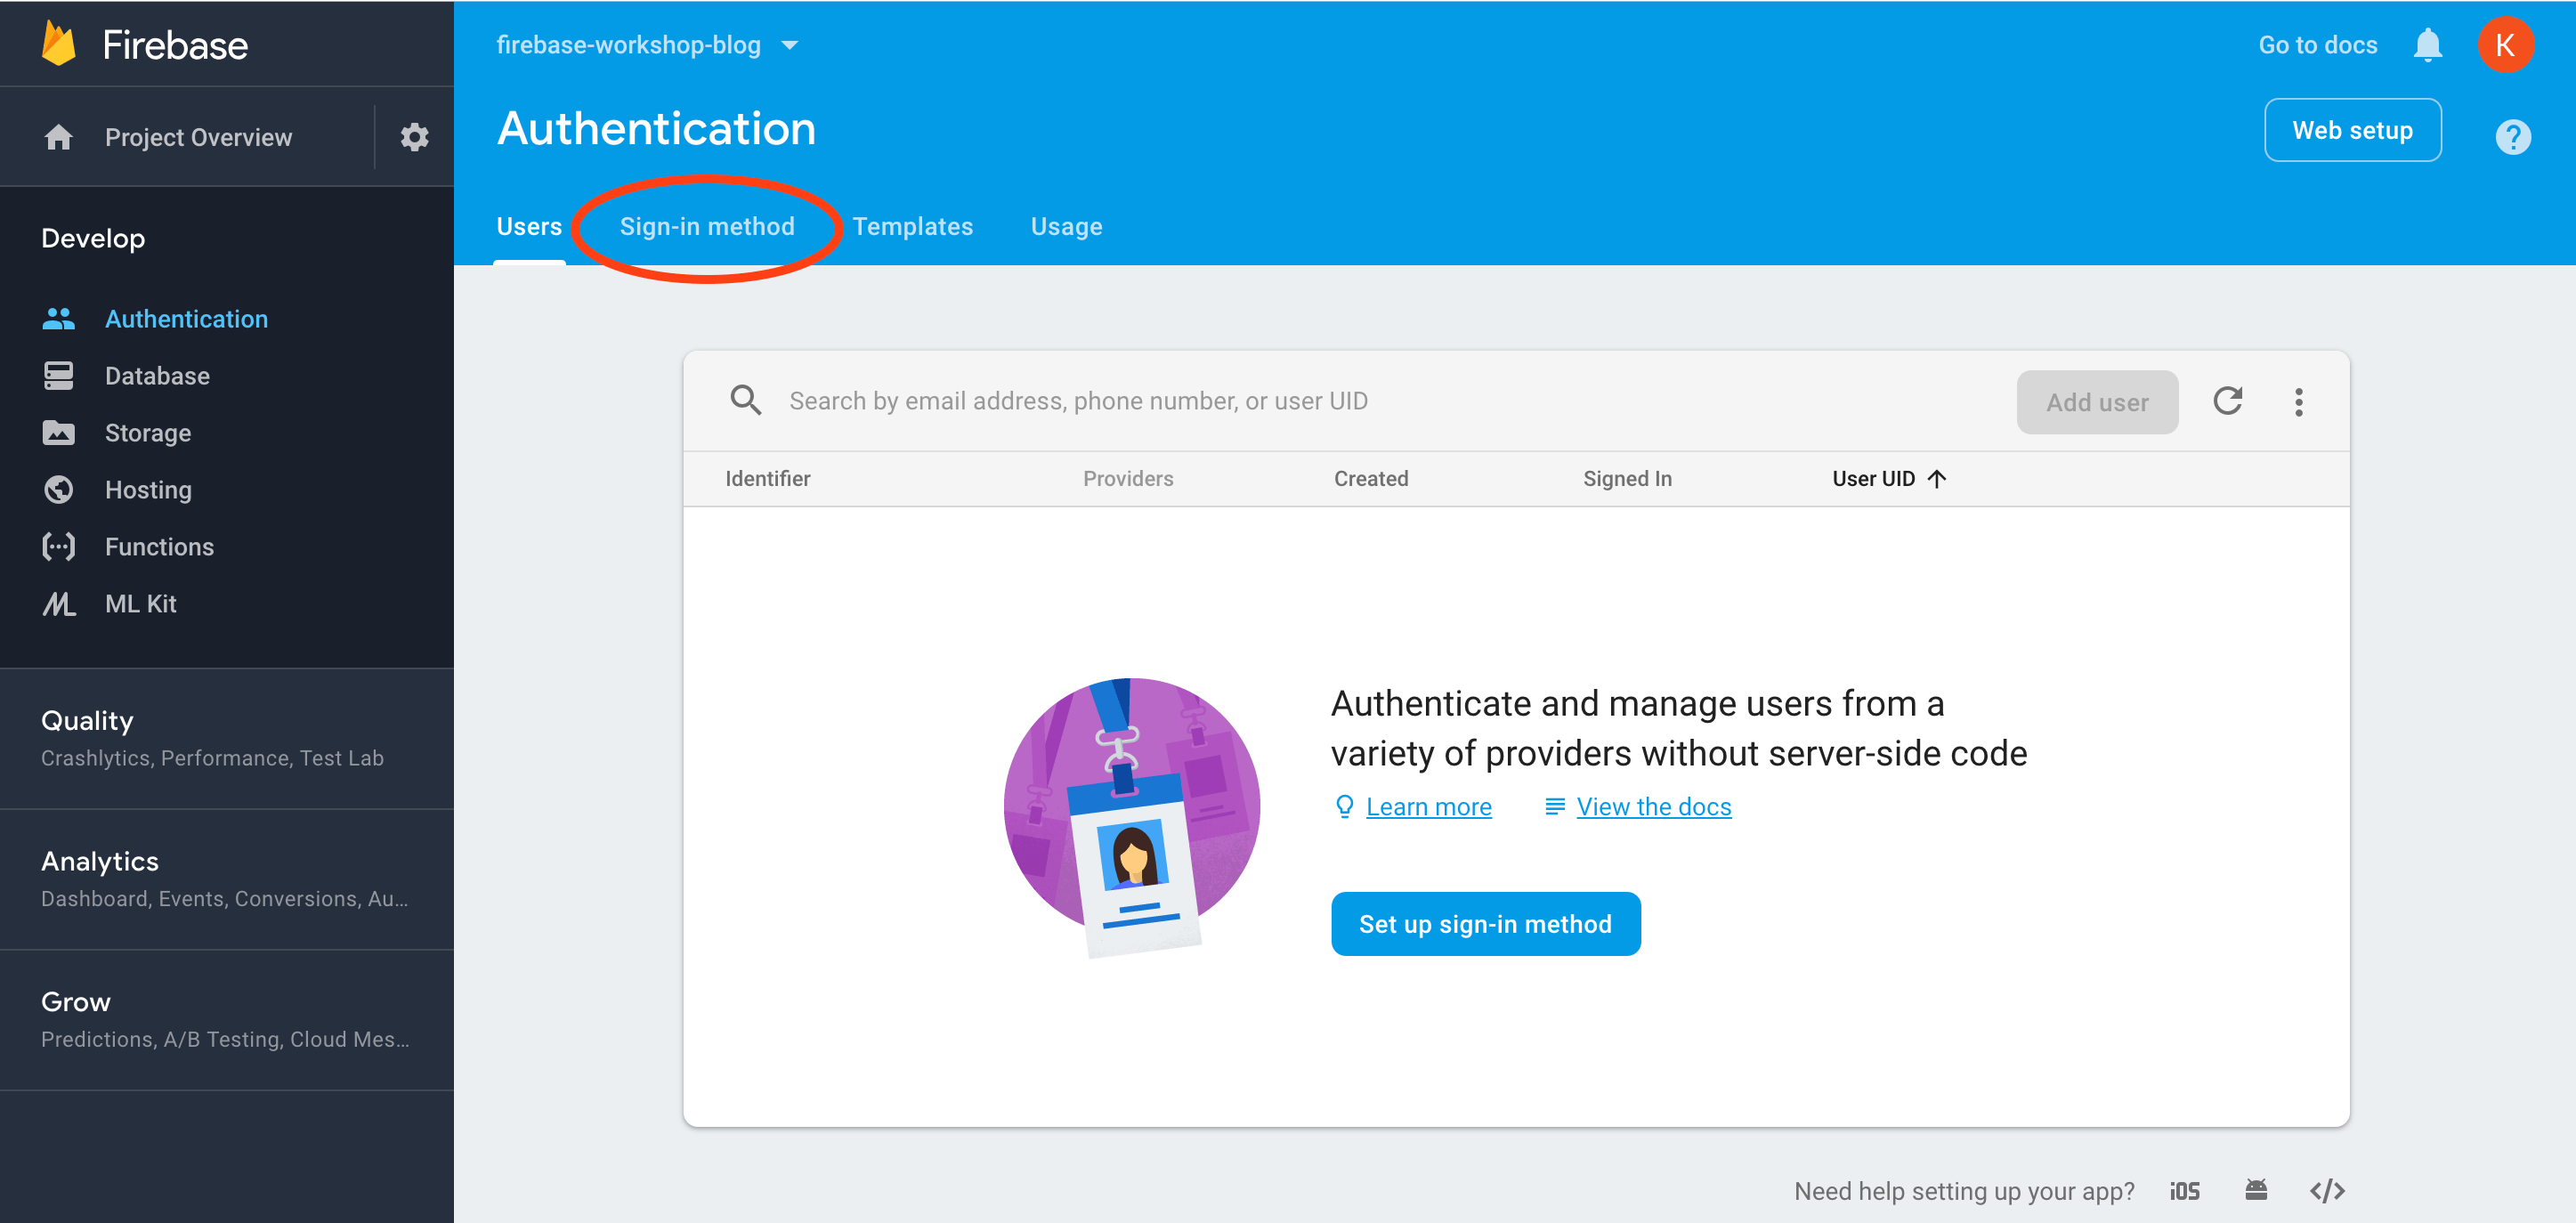Switch to the Sign-in method tab
Screen dimensions: 2576x1223
[x=706, y=227]
